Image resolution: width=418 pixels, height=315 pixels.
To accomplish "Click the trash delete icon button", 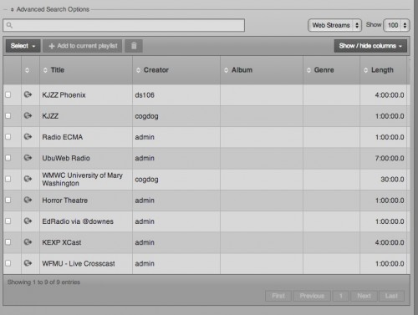I will pyautogui.click(x=134, y=46).
